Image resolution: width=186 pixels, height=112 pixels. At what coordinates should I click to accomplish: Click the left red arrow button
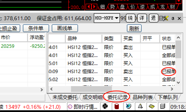click(x=89, y=7)
